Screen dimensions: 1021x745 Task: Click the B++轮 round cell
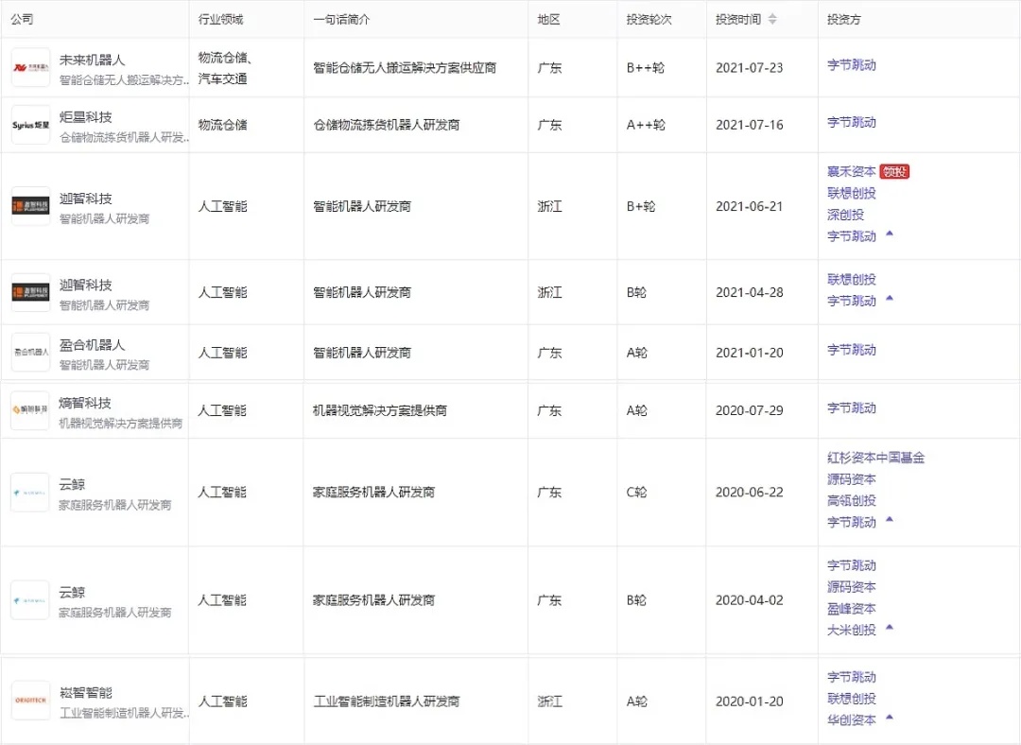pos(646,68)
